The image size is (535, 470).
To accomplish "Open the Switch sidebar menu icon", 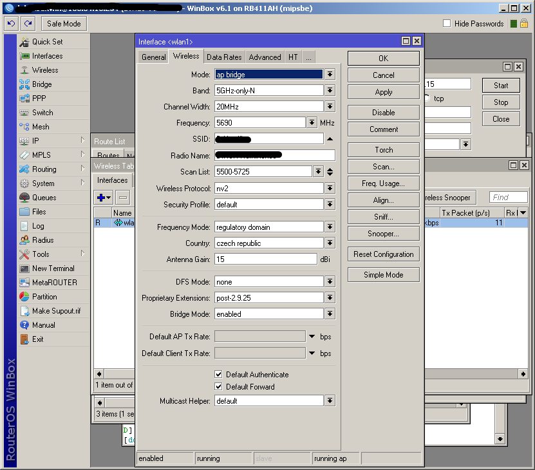I will tap(24, 113).
